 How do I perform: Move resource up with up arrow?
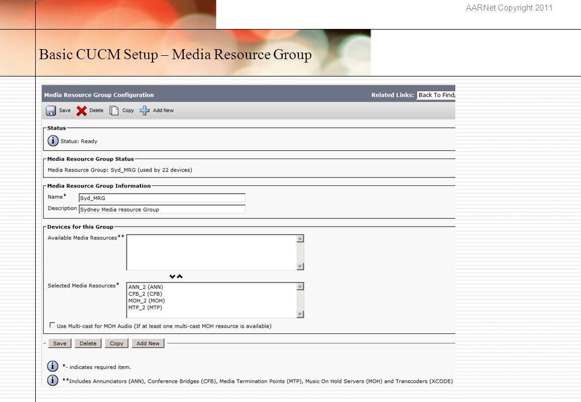pyautogui.click(x=180, y=276)
